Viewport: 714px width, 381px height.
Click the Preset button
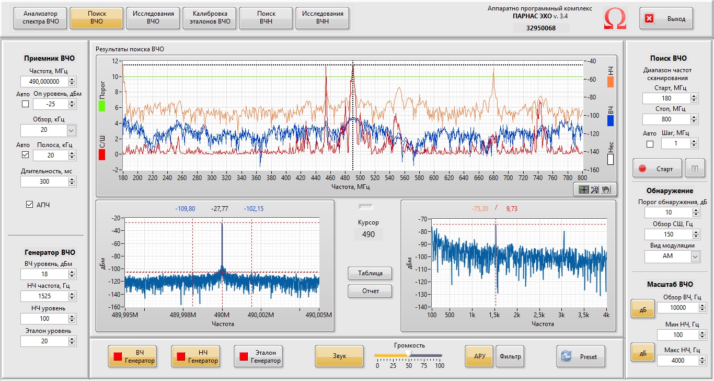(581, 356)
